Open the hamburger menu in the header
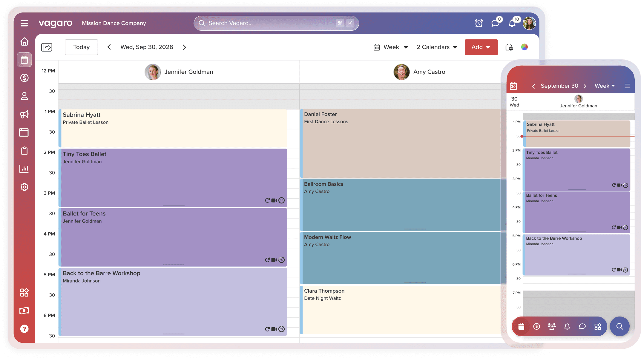This screenshot has width=641, height=358. click(24, 23)
